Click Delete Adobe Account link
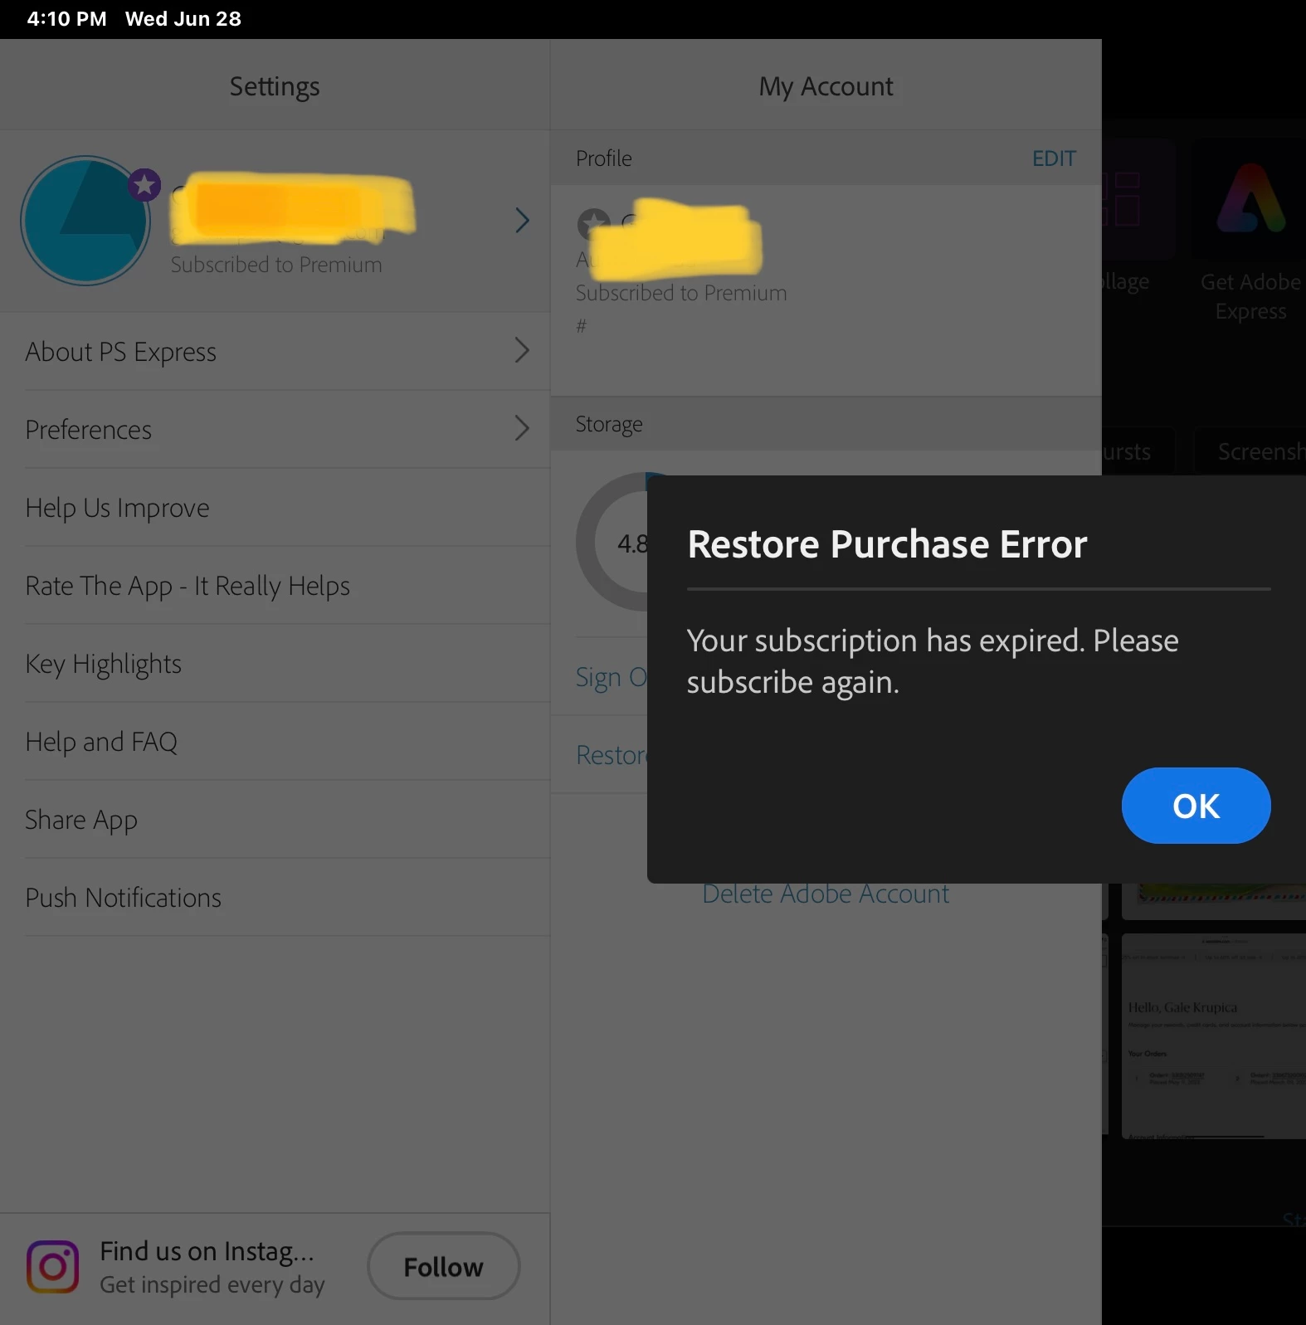Screen dimensions: 1306x1325 [x=826, y=895]
